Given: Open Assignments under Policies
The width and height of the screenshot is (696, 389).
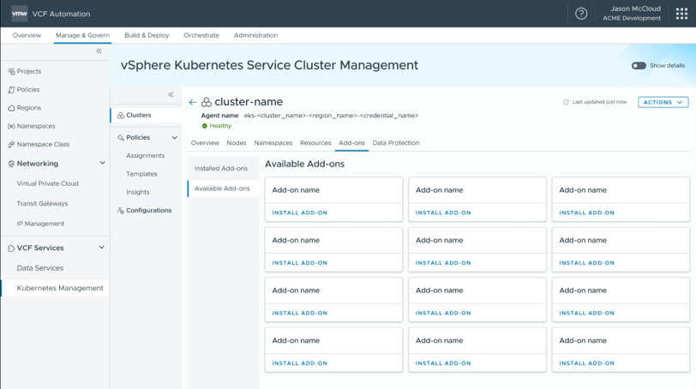Looking at the screenshot, I should 145,156.
